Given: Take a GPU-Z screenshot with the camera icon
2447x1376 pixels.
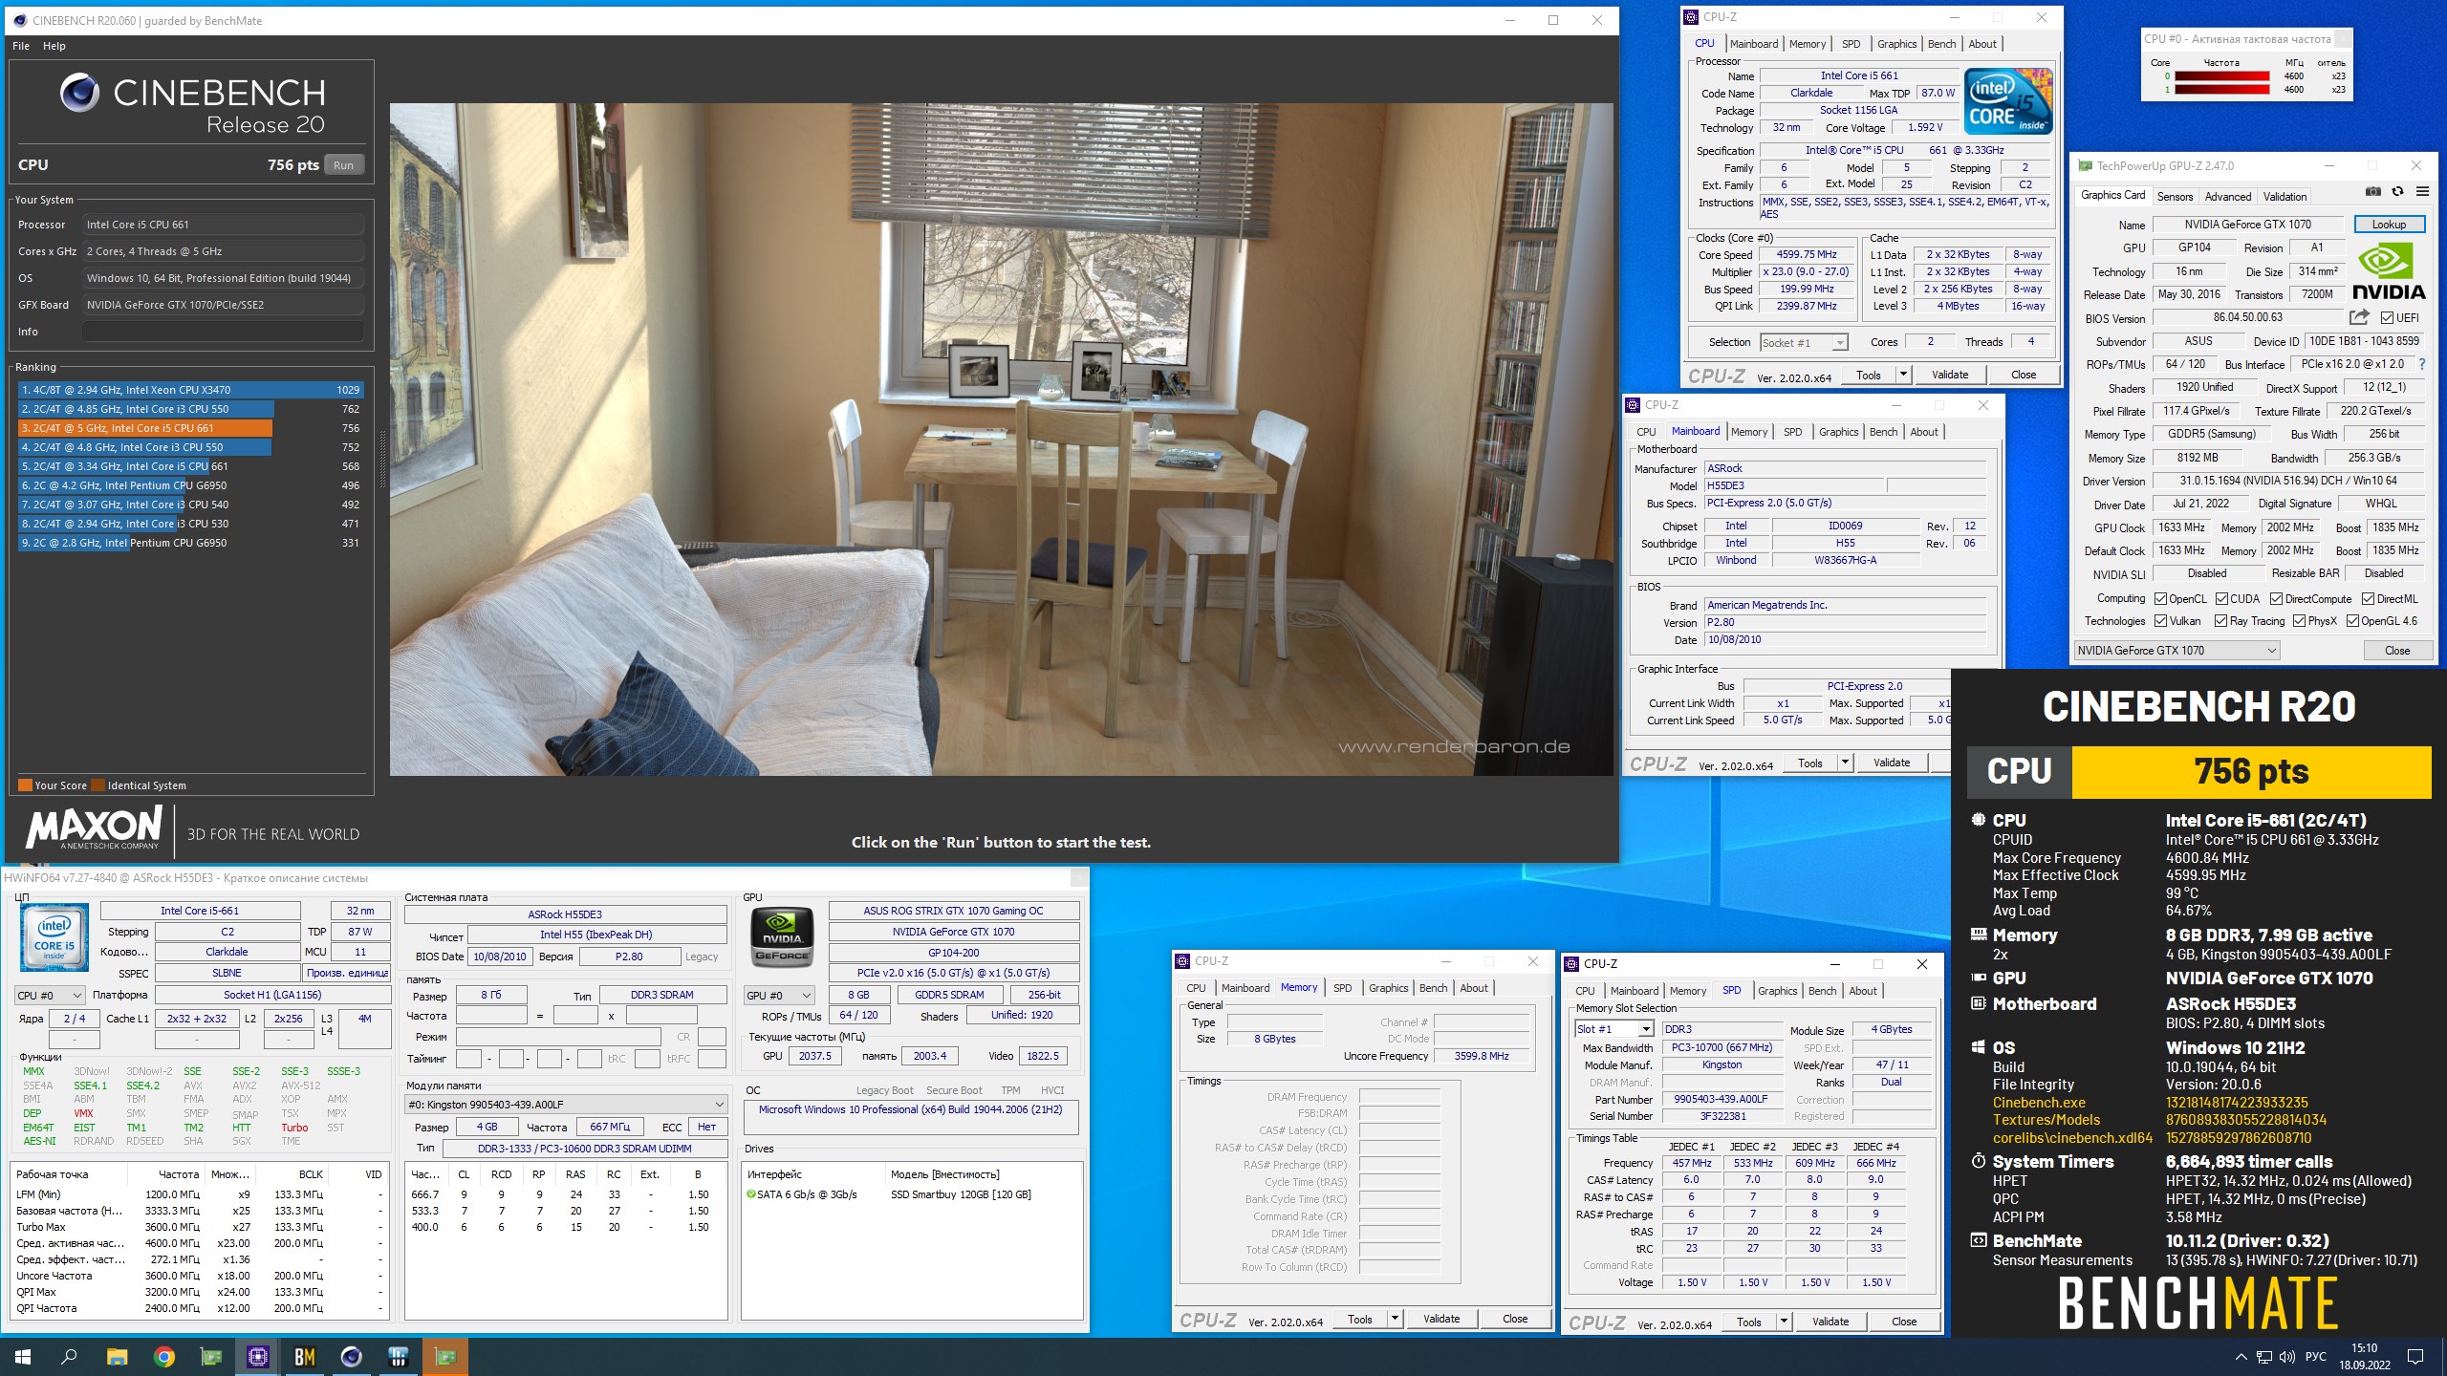Looking at the screenshot, I should (x=2372, y=192).
